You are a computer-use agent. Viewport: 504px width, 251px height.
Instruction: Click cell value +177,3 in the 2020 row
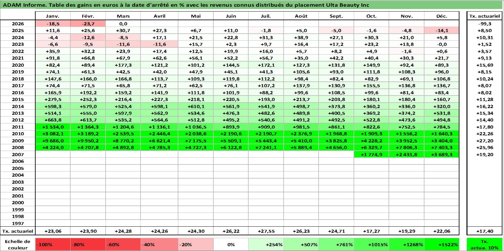(x=123, y=65)
